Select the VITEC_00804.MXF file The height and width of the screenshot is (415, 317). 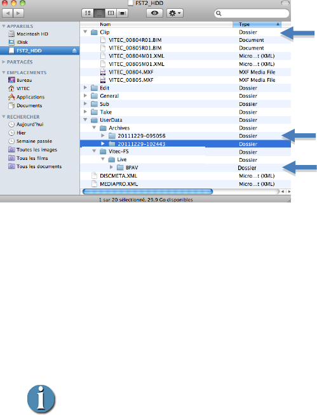131,72
